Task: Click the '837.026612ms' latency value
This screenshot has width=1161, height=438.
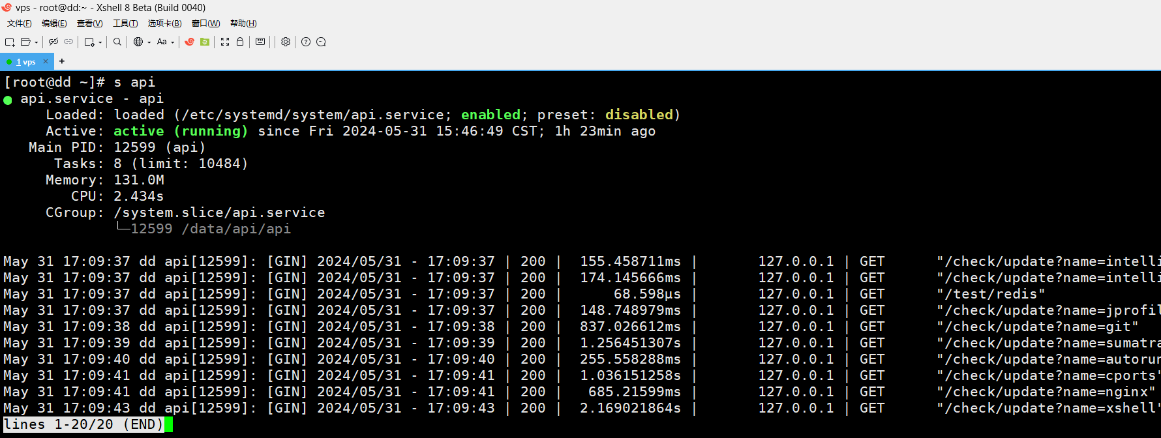Action: point(630,327)
